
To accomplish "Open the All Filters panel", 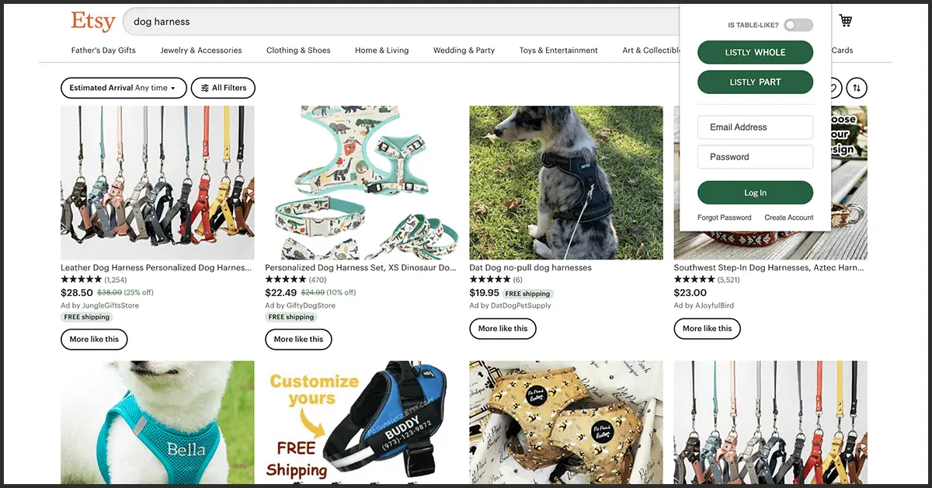I will point(223,88).
